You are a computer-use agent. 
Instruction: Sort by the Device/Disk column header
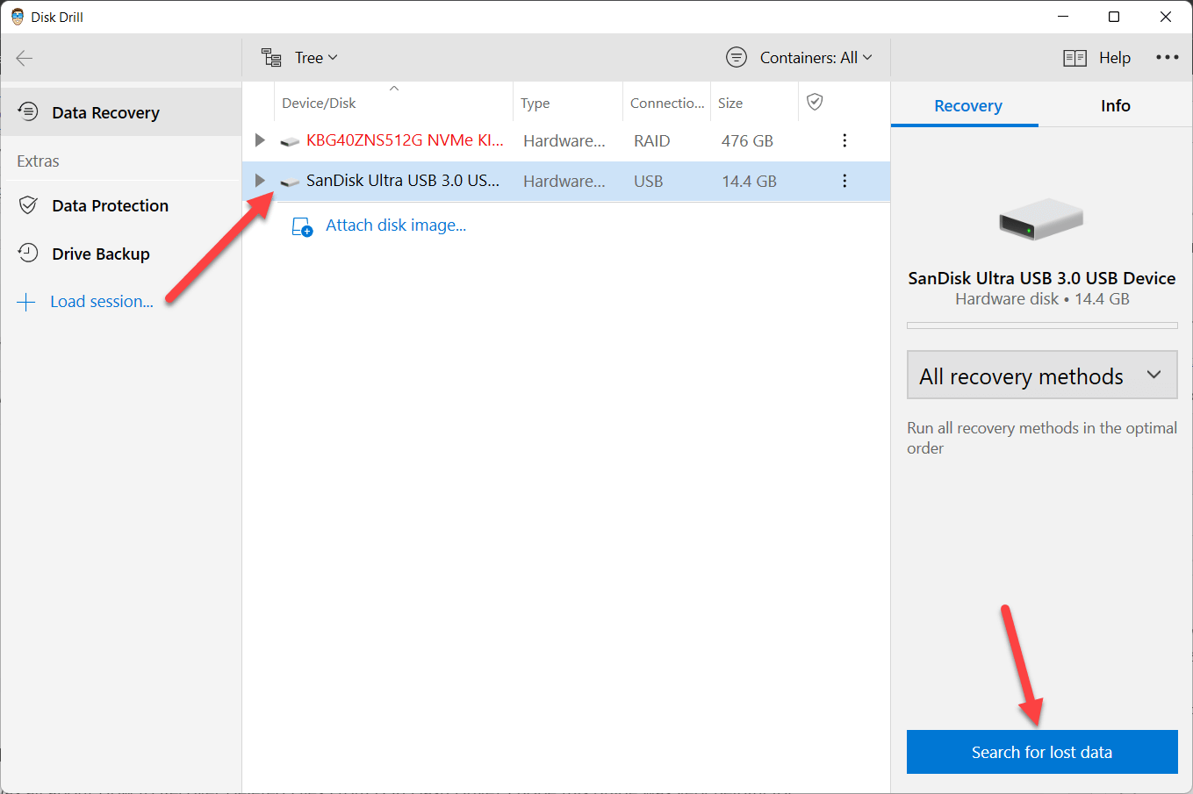320,104
